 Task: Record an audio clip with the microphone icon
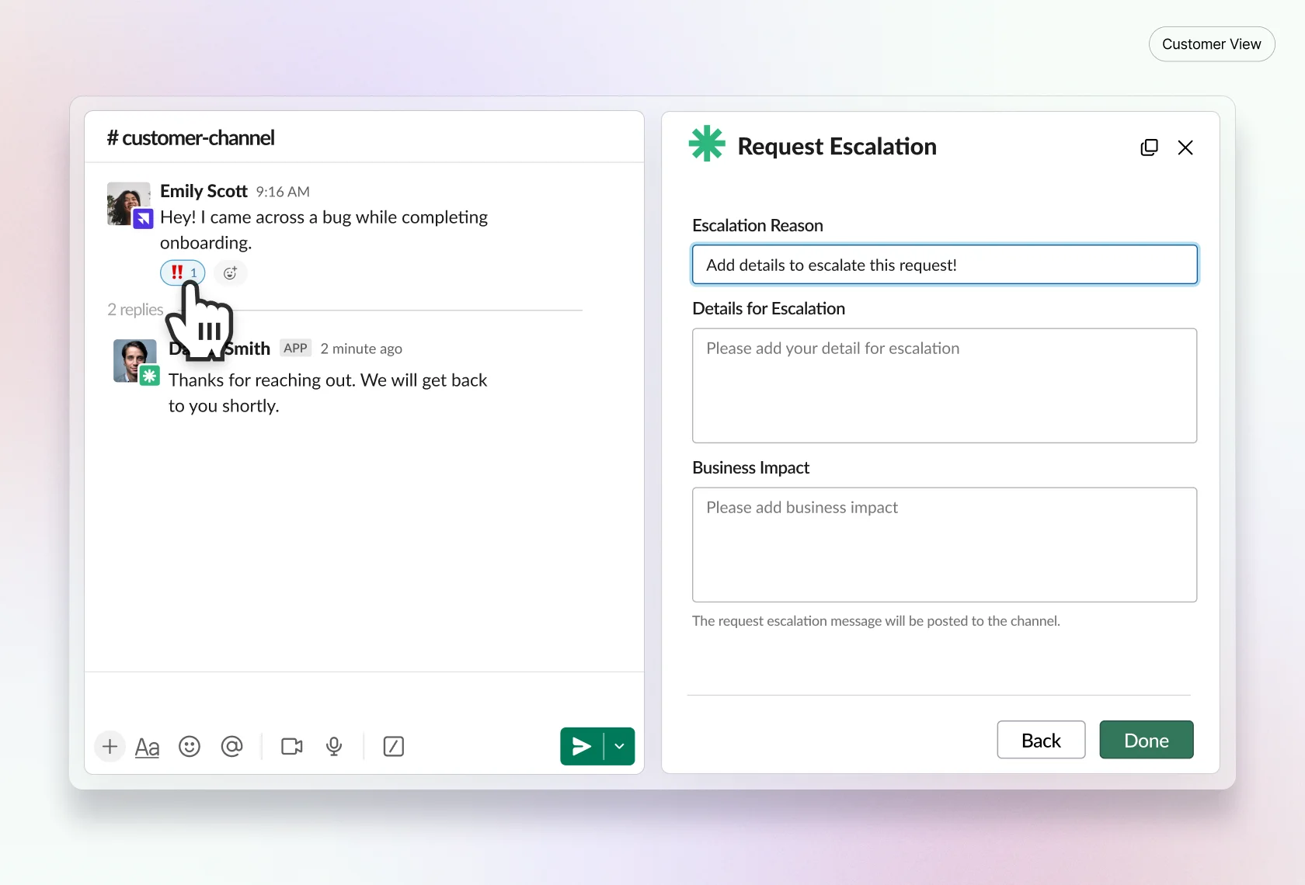tap(334, 746)
